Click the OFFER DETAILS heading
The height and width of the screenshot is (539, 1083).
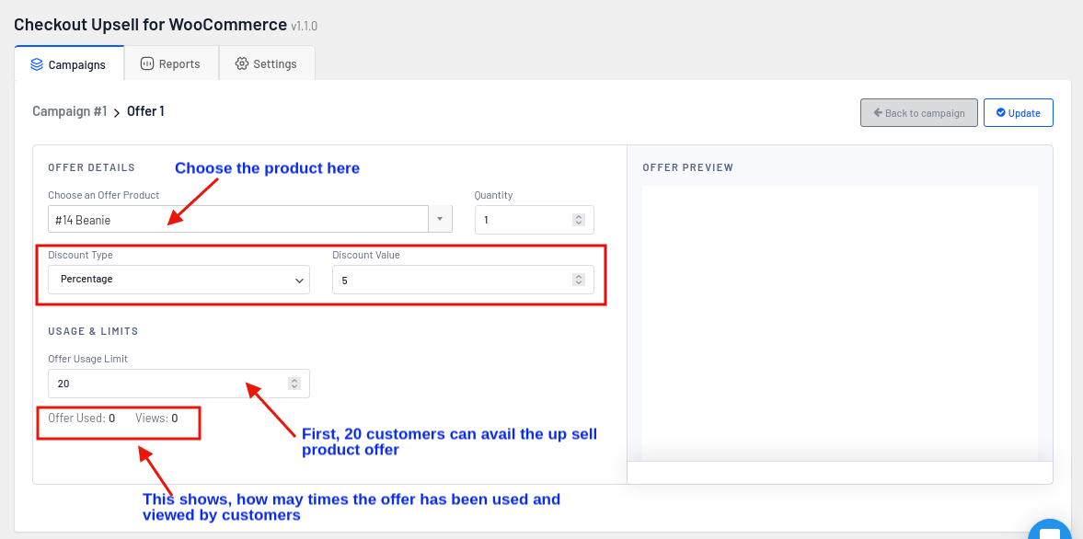tap(91, 167)
